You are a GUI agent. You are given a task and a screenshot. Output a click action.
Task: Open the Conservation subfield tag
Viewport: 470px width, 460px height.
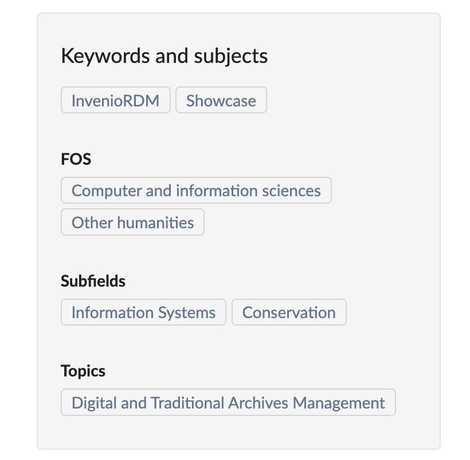click(x=289, y=312)
